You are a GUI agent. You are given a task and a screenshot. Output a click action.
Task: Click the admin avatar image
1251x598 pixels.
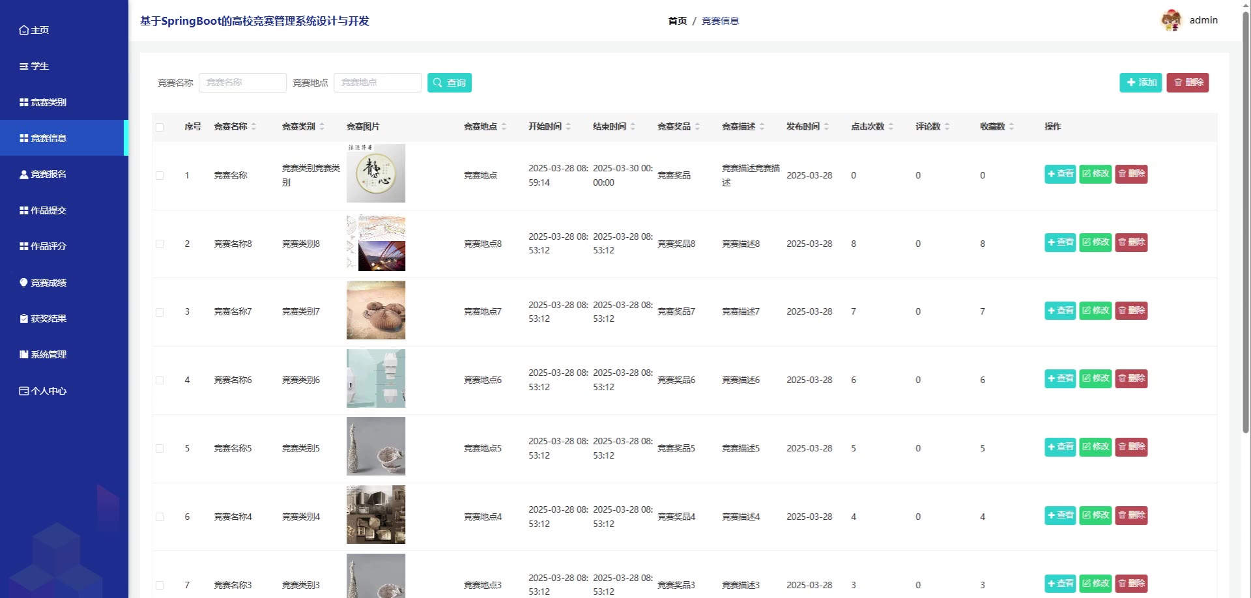click(1172, 20)
